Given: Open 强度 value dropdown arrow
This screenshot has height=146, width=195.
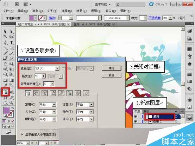Looking at the screenshot, I should (44, 76).
